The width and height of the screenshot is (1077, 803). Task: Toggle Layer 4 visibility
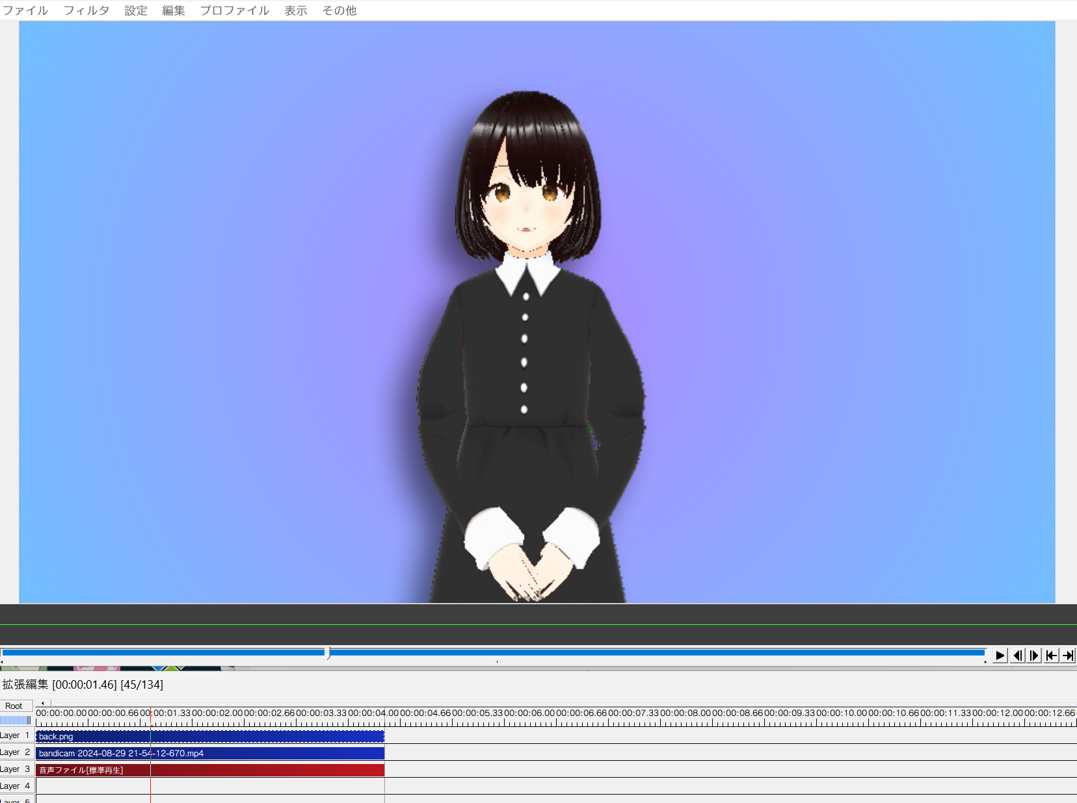(16, 786)
